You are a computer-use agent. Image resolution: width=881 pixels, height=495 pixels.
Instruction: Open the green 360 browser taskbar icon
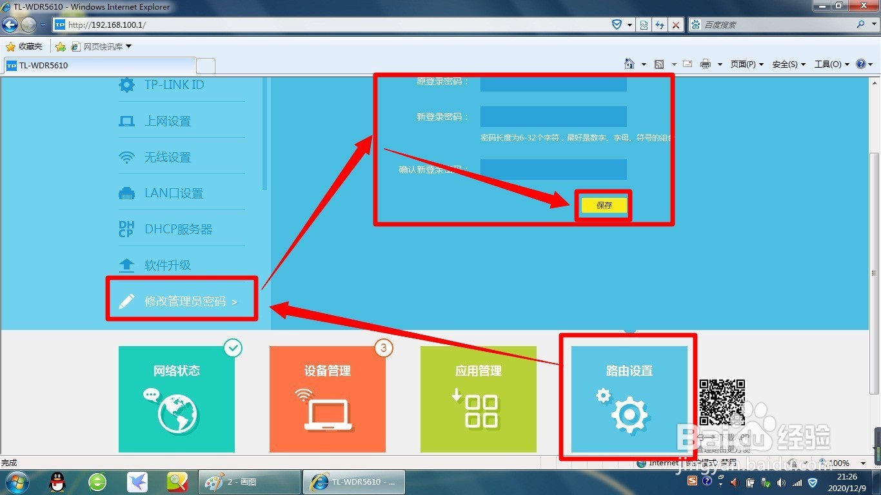97,482
